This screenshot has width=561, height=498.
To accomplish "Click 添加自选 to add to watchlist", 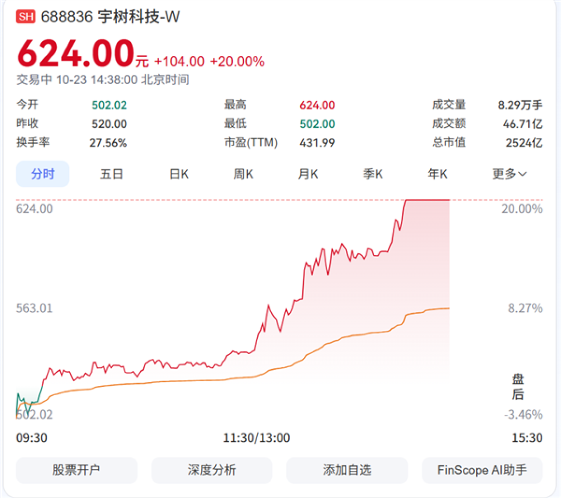I will tap(347, 470).
